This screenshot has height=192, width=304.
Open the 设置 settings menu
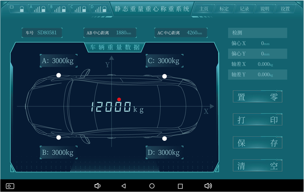[285, 9]
